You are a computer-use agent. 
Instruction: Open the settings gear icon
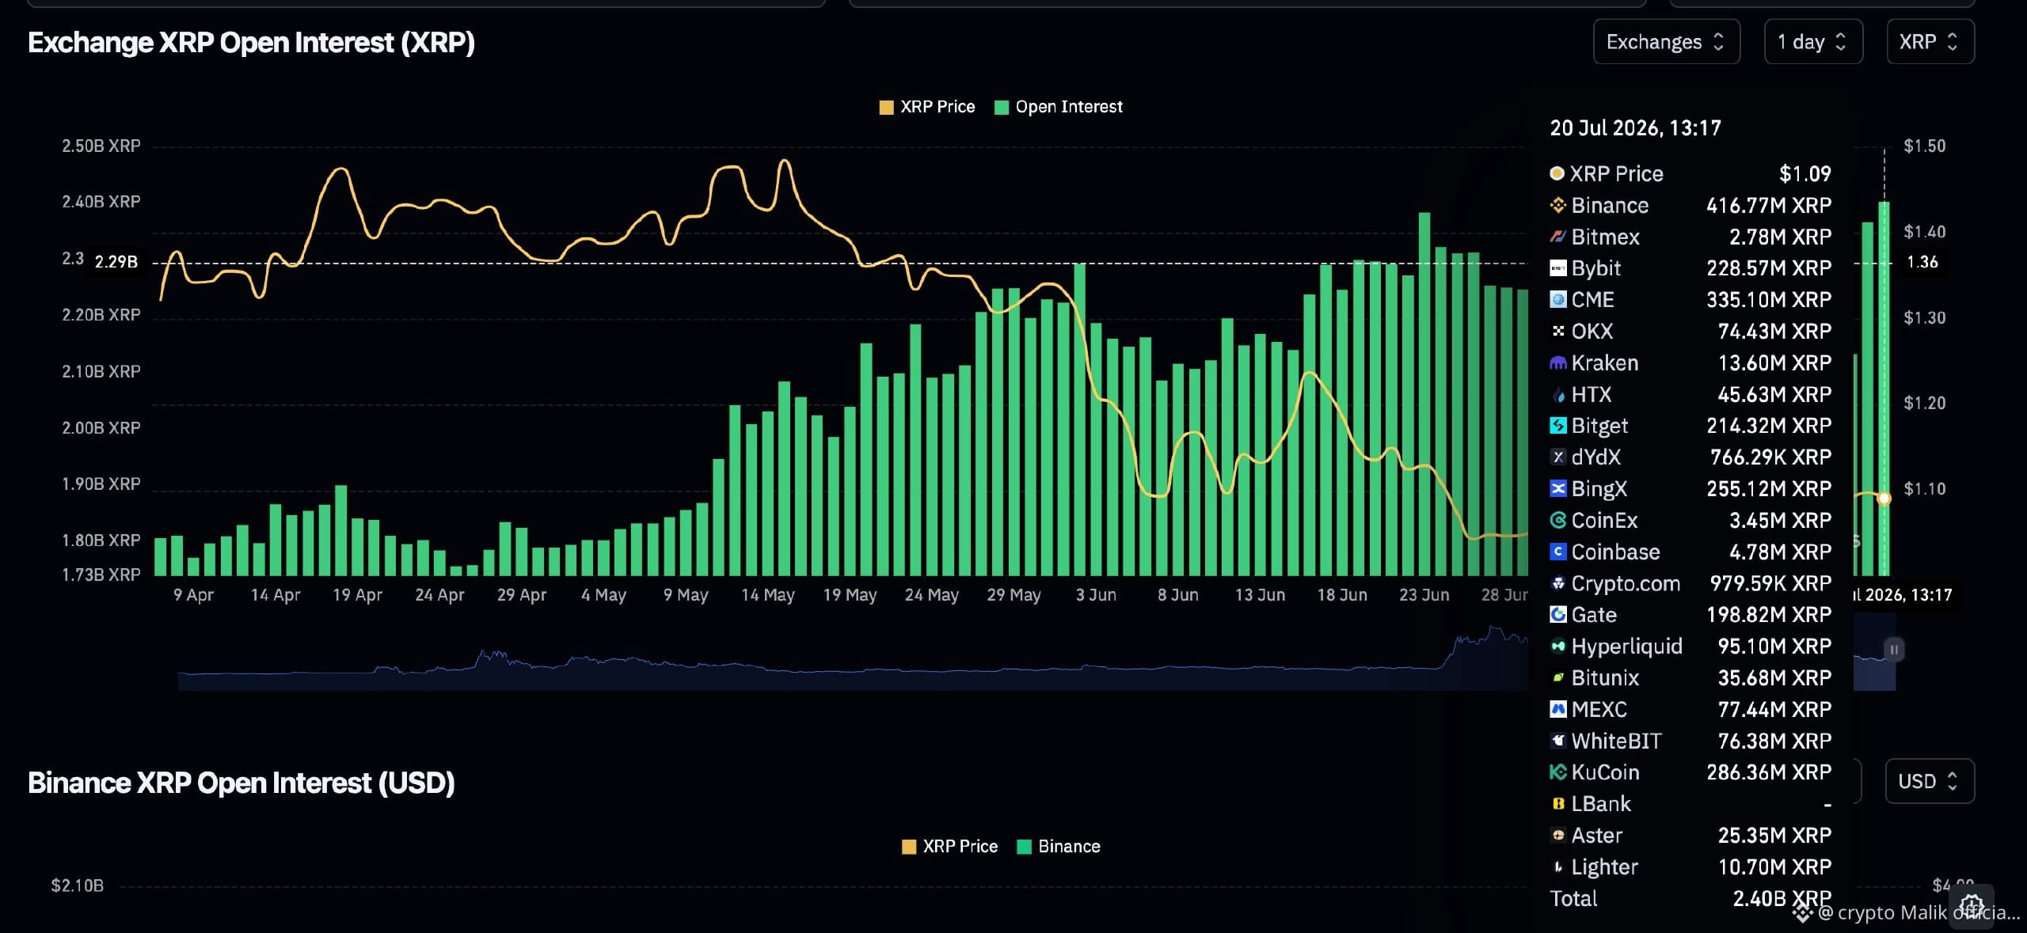click(1972, 905)
